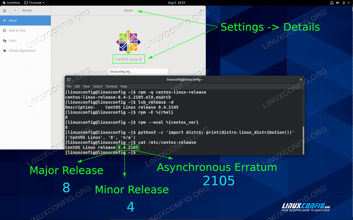
Task: Click the Device name field showing linuxconfig.org
Action: click(138, 72)
